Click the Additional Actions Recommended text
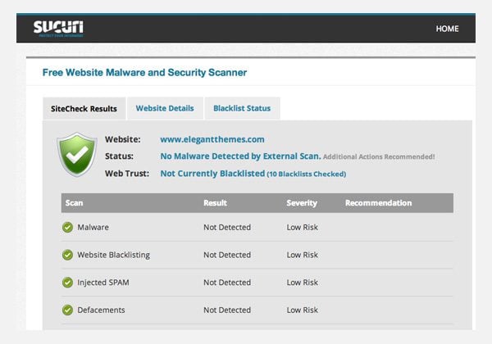The height and width of the screenshot is (344, 492). click(x=379, y=156)
